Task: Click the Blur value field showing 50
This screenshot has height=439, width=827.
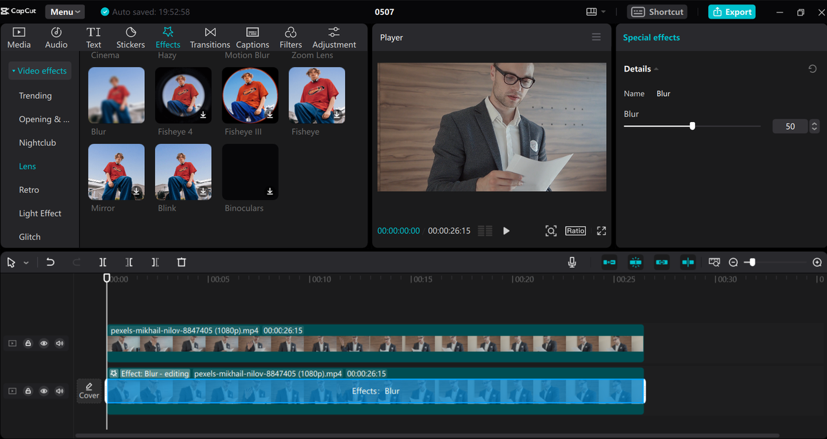Action: point(790,127)
